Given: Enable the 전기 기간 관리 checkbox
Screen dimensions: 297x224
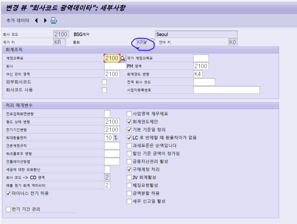Looking at the screenshot, I should tap(8, 210).
